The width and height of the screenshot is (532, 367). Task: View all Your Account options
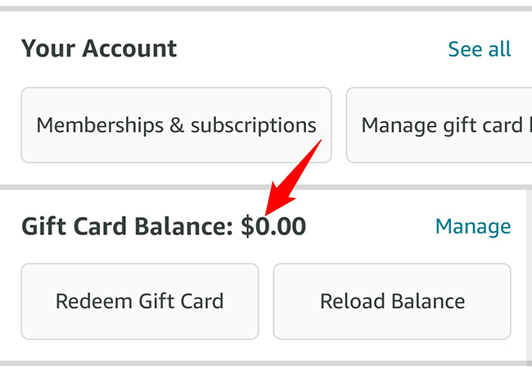click(x=479, y=49)
